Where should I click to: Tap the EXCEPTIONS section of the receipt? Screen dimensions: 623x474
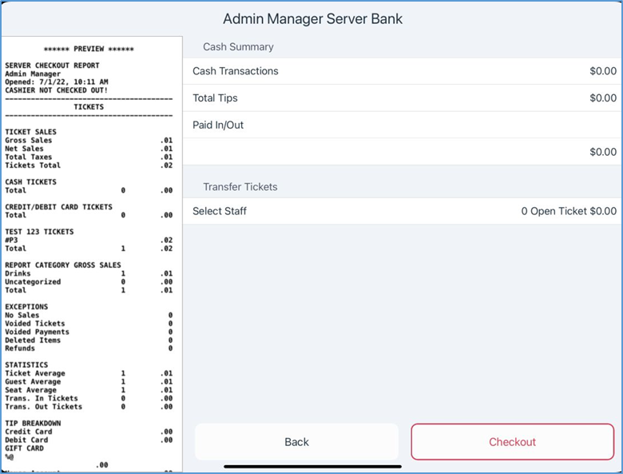pos(26,307)
